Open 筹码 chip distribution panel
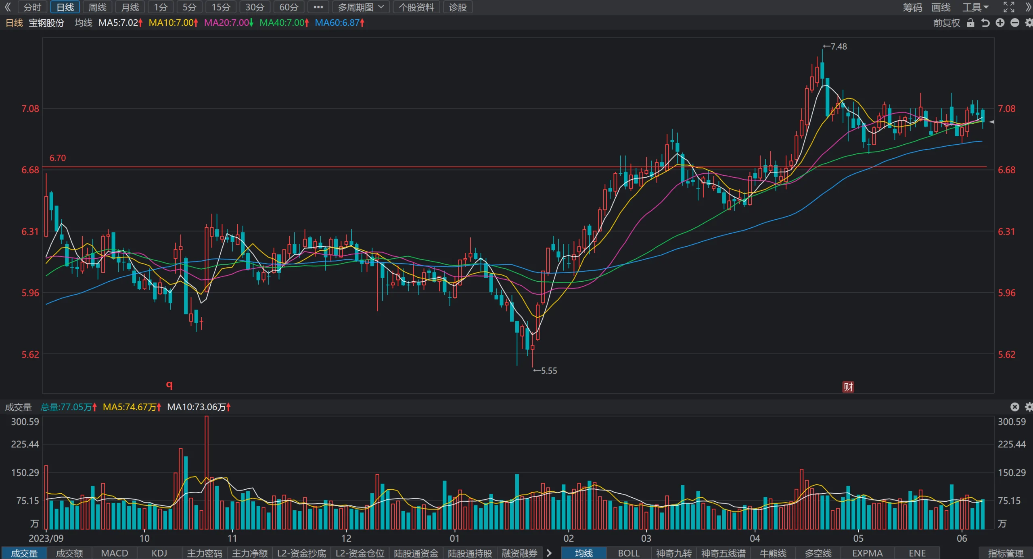1033x559 pixels. (912, 7)
